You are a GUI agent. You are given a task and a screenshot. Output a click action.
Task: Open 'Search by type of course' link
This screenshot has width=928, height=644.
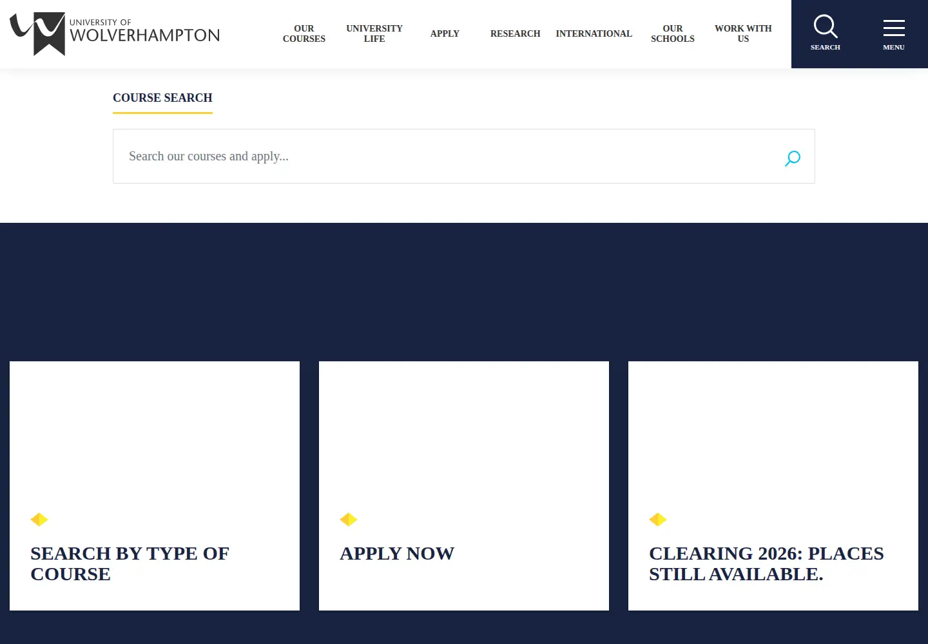[130, 563]
